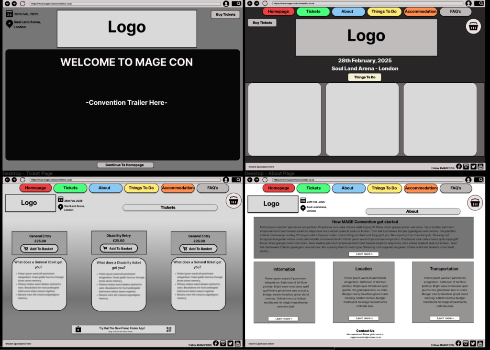Open the YouTube icon in the homepage footer
Image resolution: width=490 pixels, height=350 pixels.
[481, 166]
